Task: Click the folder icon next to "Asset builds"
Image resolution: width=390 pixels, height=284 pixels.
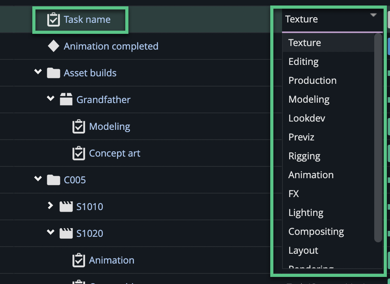Action: (x=53, y=73)
